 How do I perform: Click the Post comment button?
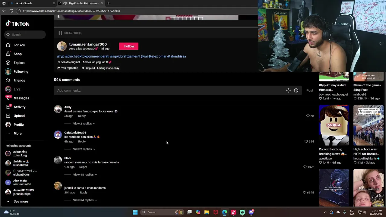[x=310, y=90]
